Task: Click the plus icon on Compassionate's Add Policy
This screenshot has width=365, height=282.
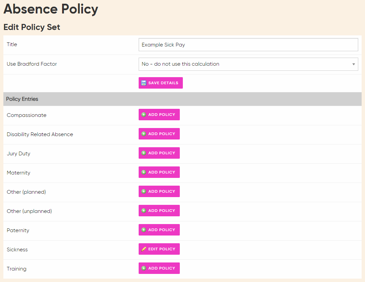Action: (144, 115)
